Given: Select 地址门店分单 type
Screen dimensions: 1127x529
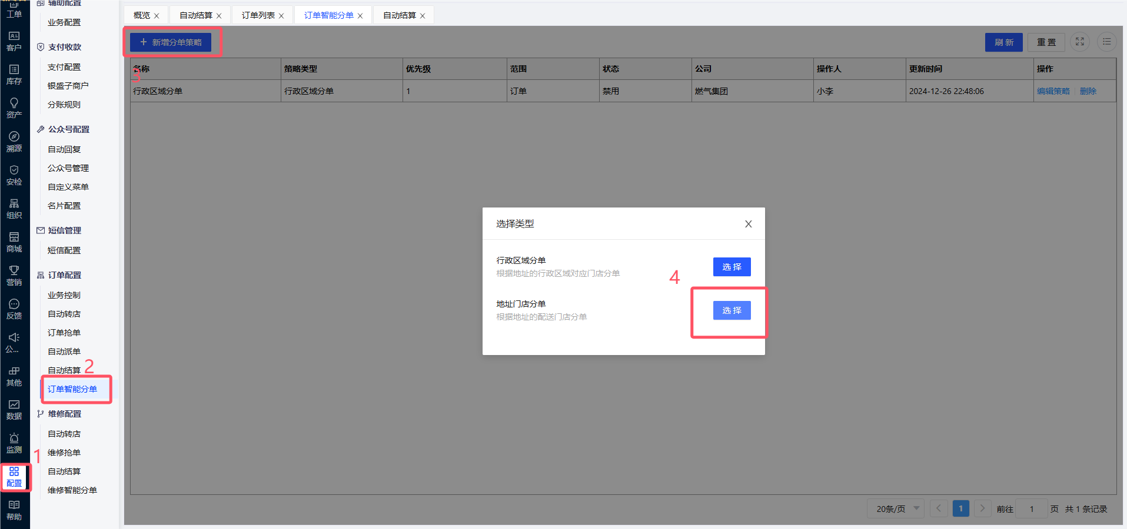Looking at the screenshot, I should coord(732,310).
